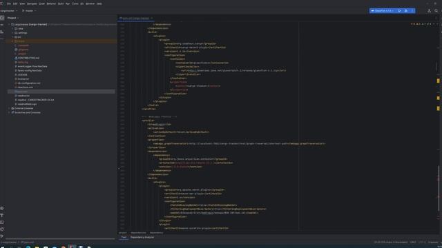The width and height of the screenshot is (442, 248).
Task: Open the Structure tool window icon
Action: [2, 32]
